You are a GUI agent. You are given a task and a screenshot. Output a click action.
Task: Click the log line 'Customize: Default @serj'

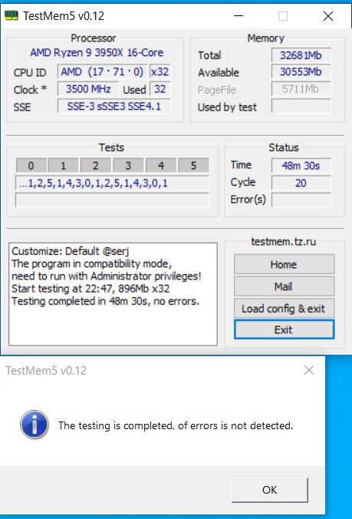(x=70, y=251)
